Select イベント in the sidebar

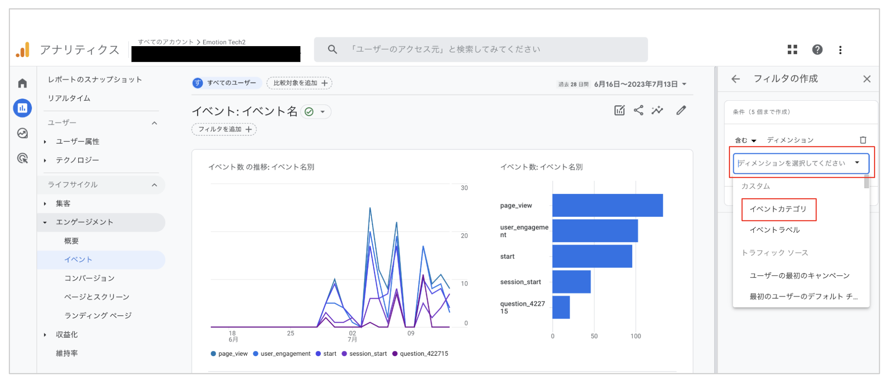click(x=101, y=260)
